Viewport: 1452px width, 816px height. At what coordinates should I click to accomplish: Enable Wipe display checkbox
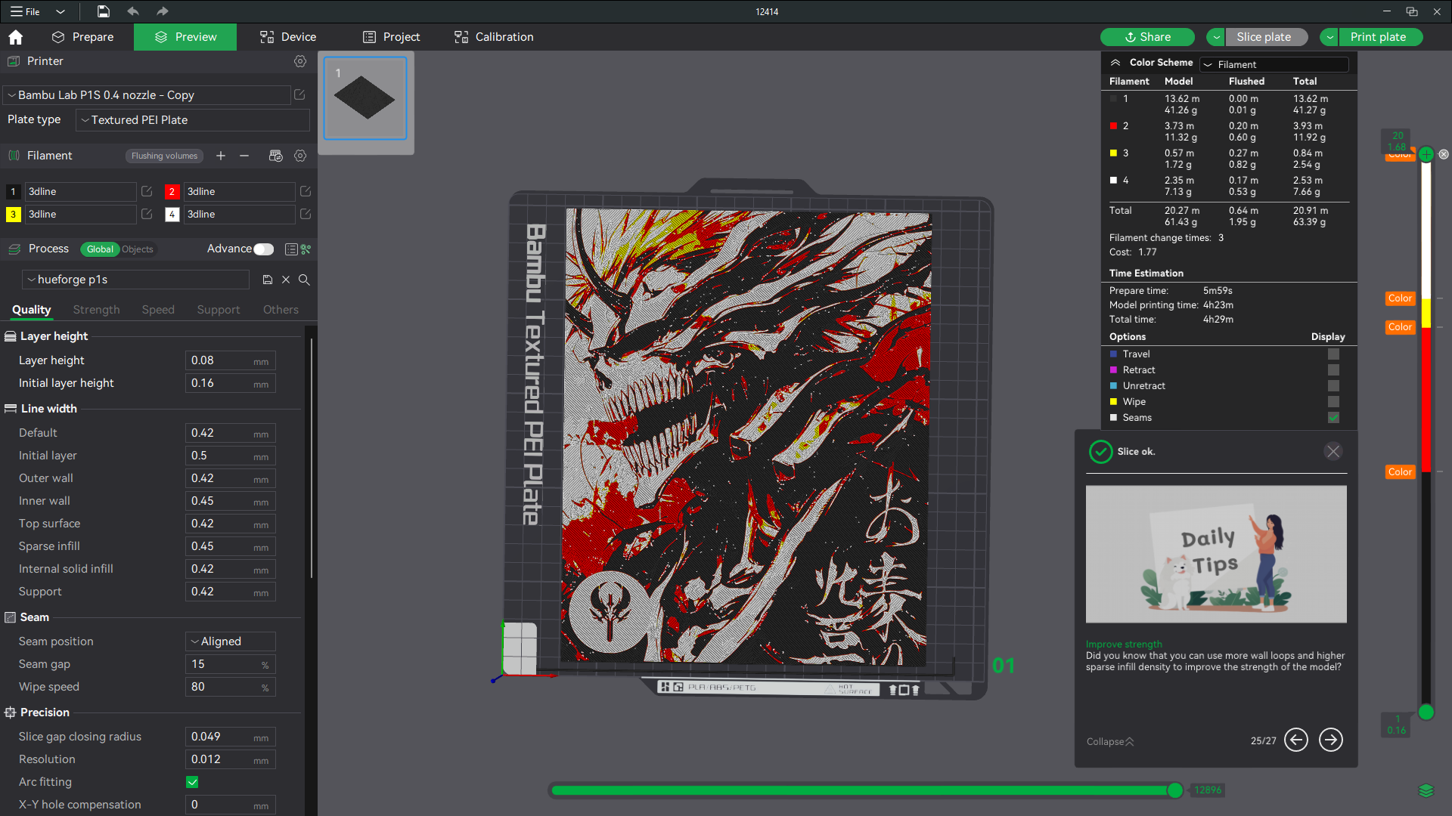point(1333,401)
